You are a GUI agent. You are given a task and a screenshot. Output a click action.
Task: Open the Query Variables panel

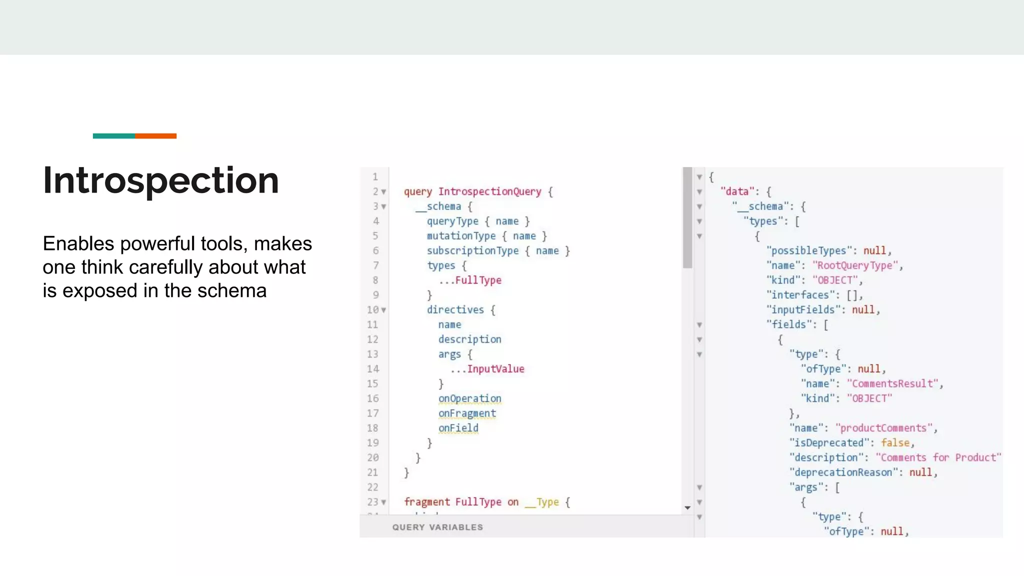tap(437, 527)
